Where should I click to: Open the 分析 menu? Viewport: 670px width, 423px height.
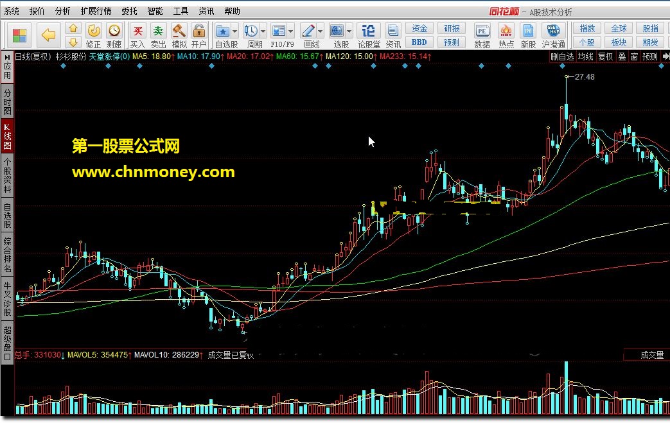point(62,11)
